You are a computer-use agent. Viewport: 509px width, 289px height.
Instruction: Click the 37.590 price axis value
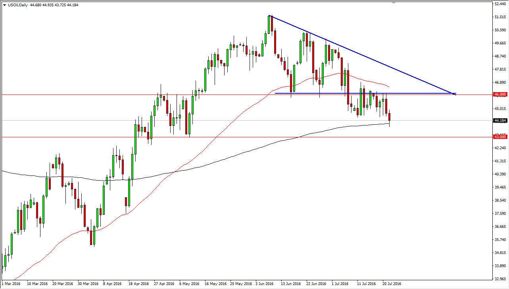pyautogui.click(x=499, y=213)
